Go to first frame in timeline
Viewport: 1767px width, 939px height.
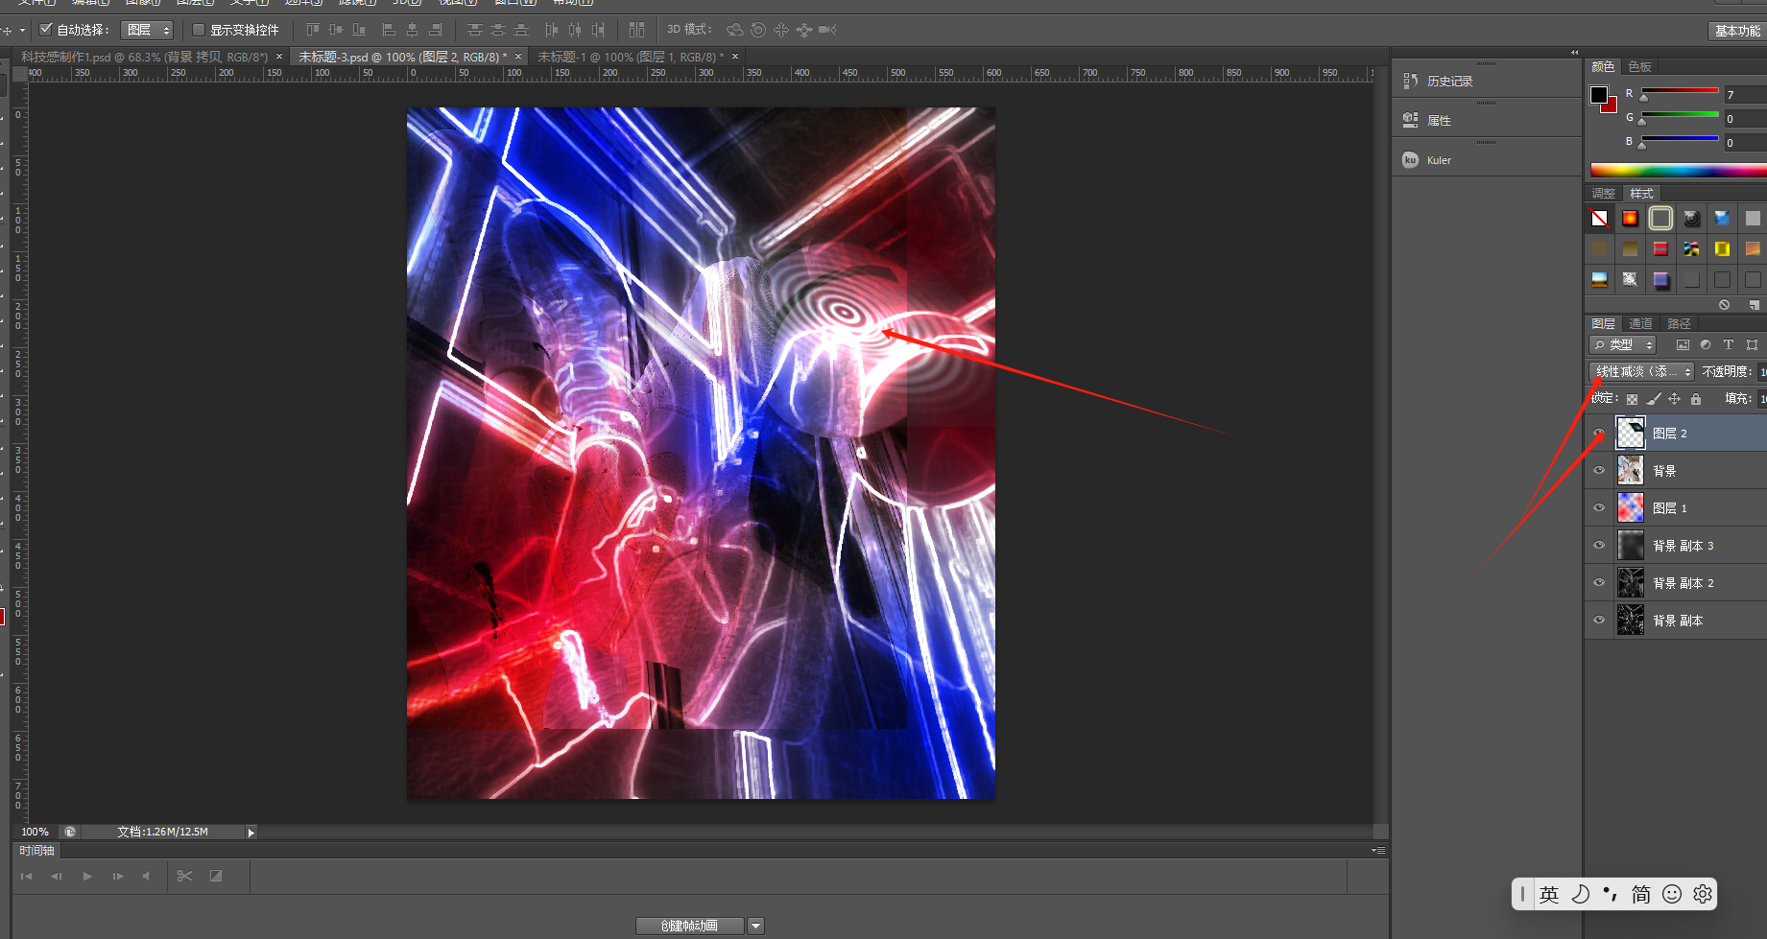[26, 876]
